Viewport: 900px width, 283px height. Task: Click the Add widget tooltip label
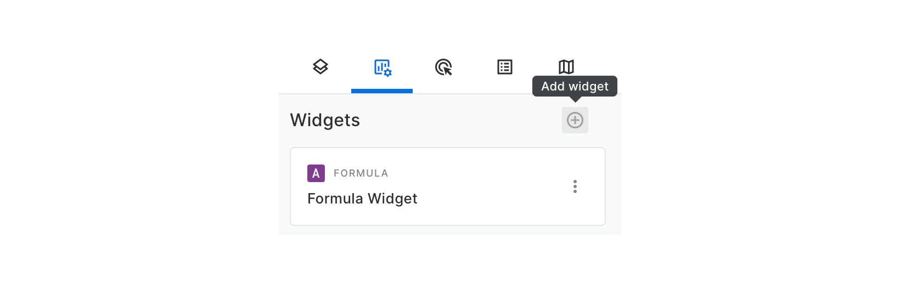pos(575,86)
